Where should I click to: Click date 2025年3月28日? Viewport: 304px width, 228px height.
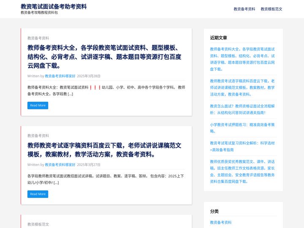pos(89,76)
